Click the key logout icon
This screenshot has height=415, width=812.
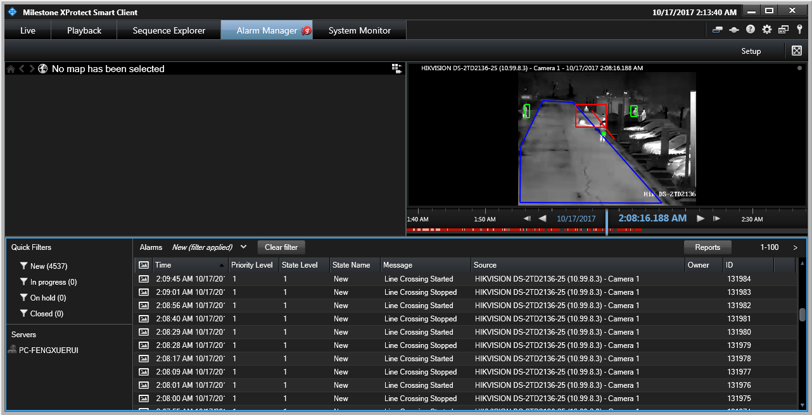click(x=799, y=30)
